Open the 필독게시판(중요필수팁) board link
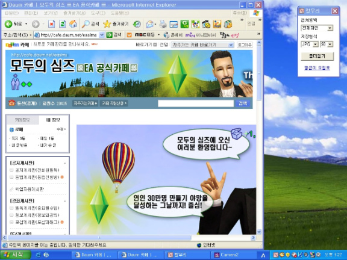The width and height of the screenshot is (347, 260). tap(37, 208)
